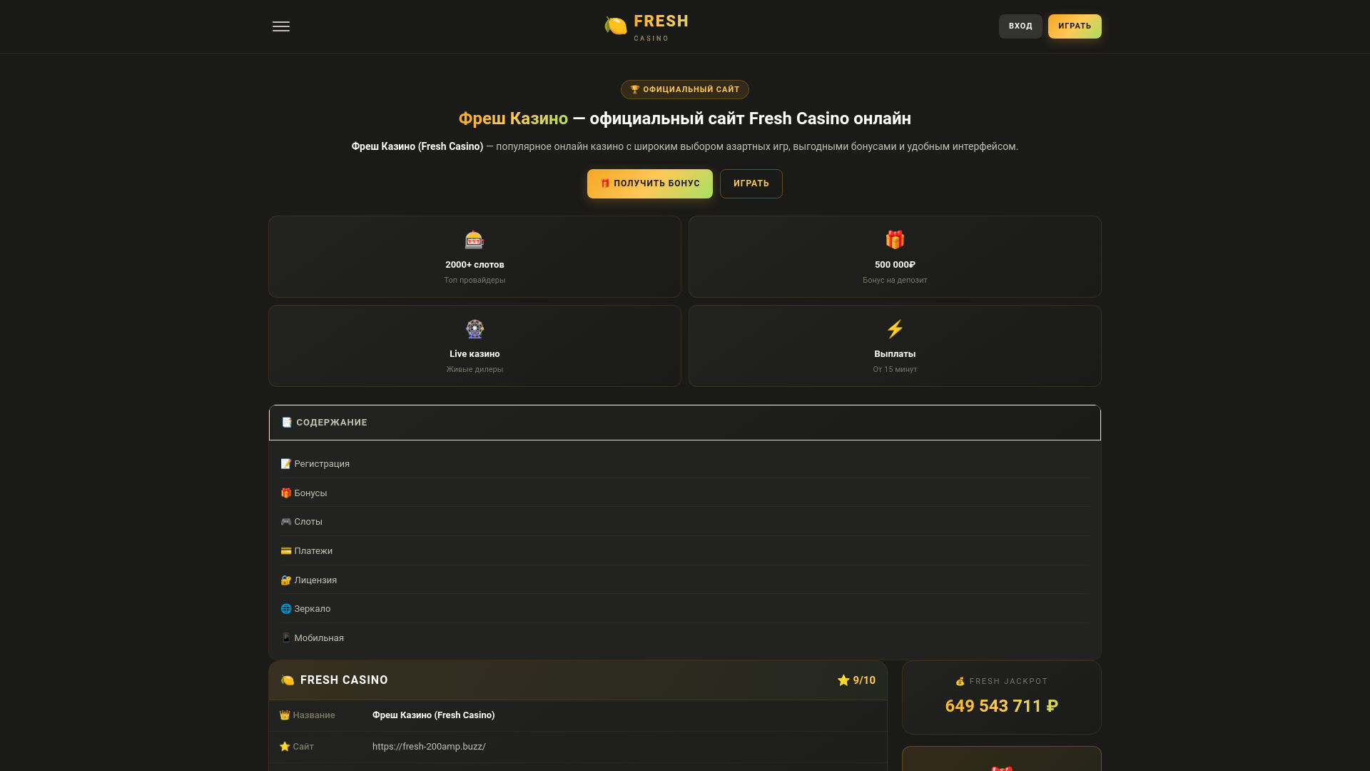This screenshot has width=1370, height=771.
Task: Click the ВХОД login button
Action: [1020, 26]
